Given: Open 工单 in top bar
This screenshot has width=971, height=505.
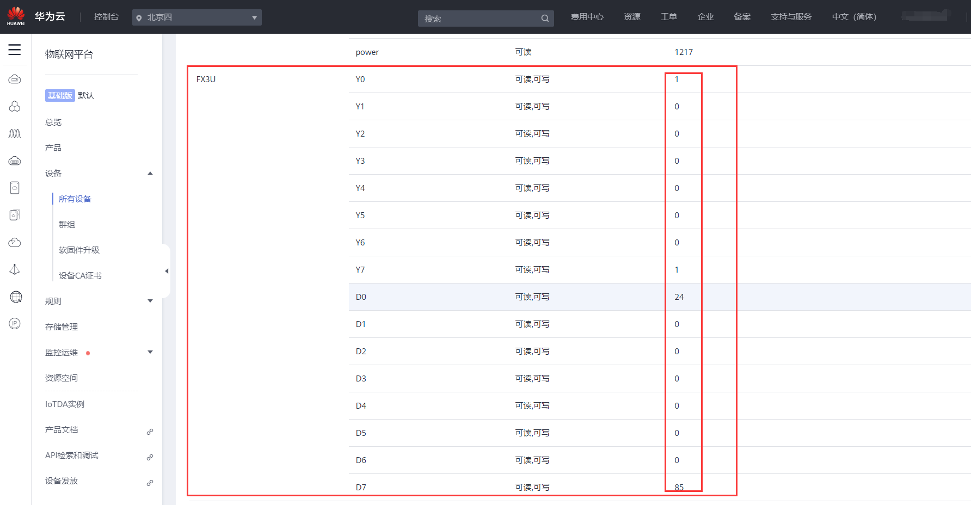Looking at the screenshot, I should pyautogui.click(x=669, y=17).
